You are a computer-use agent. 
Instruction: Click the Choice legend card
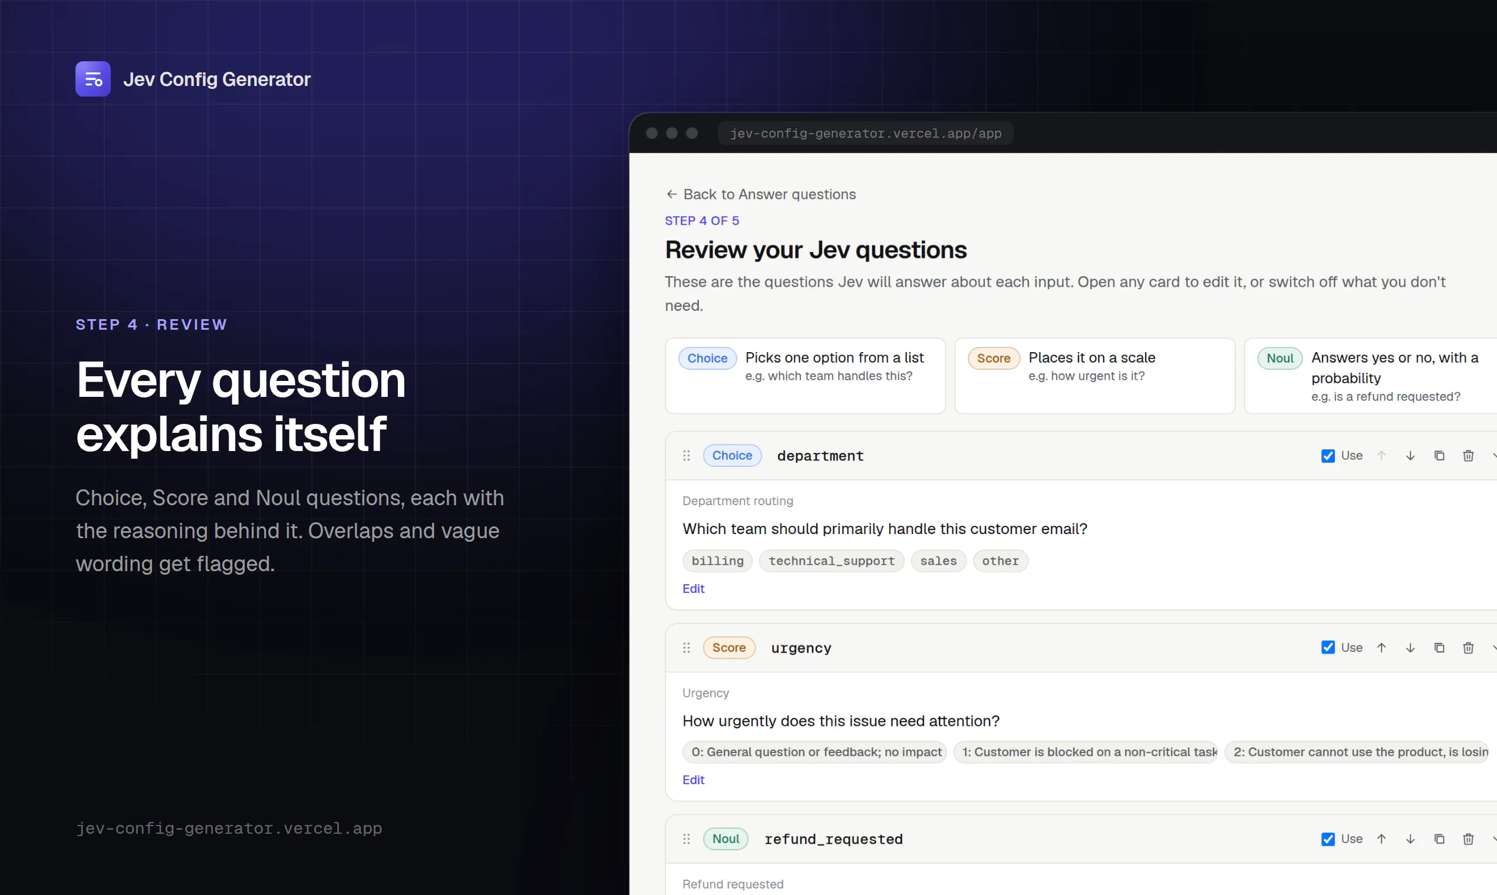[805, 376]
